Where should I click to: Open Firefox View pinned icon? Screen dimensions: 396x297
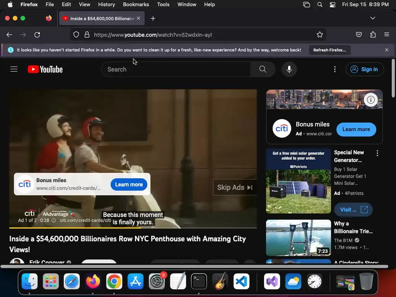click(49, 18)
